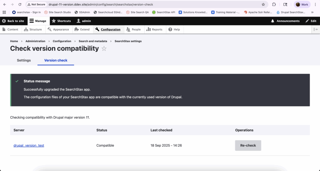Select the Version check tab
Screen dimensions: 320x171
[x=56, y=60]
